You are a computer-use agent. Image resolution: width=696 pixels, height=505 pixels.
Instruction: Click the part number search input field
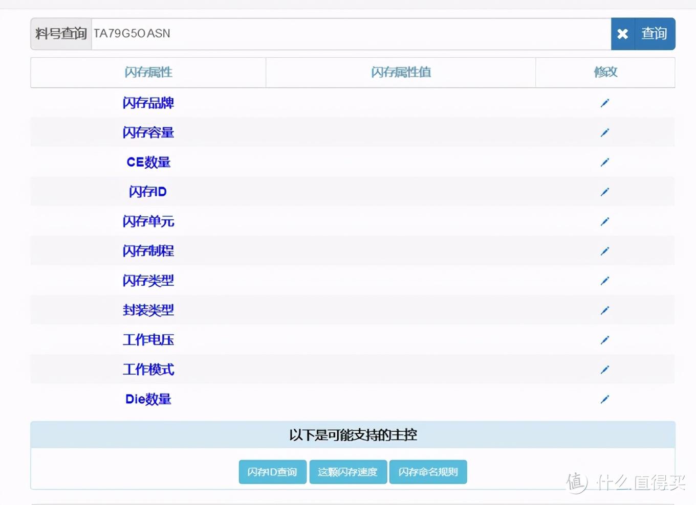pyautogui.click(x=351, y=34)
